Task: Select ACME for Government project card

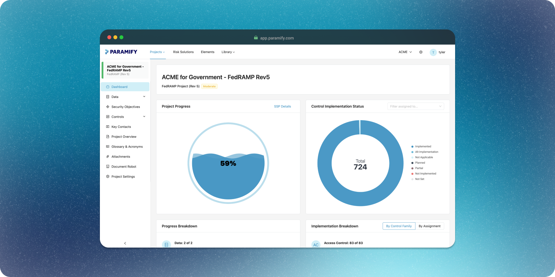Action: tap(125, 70)
